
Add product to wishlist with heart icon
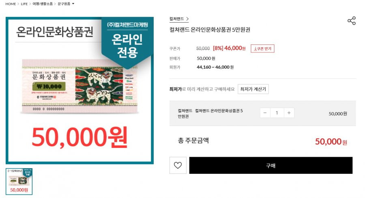pos(178,165)
